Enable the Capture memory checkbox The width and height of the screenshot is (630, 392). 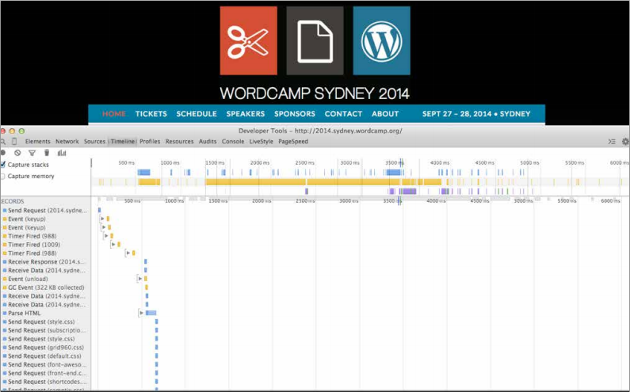pyautogui.click(x=3, y=177)
